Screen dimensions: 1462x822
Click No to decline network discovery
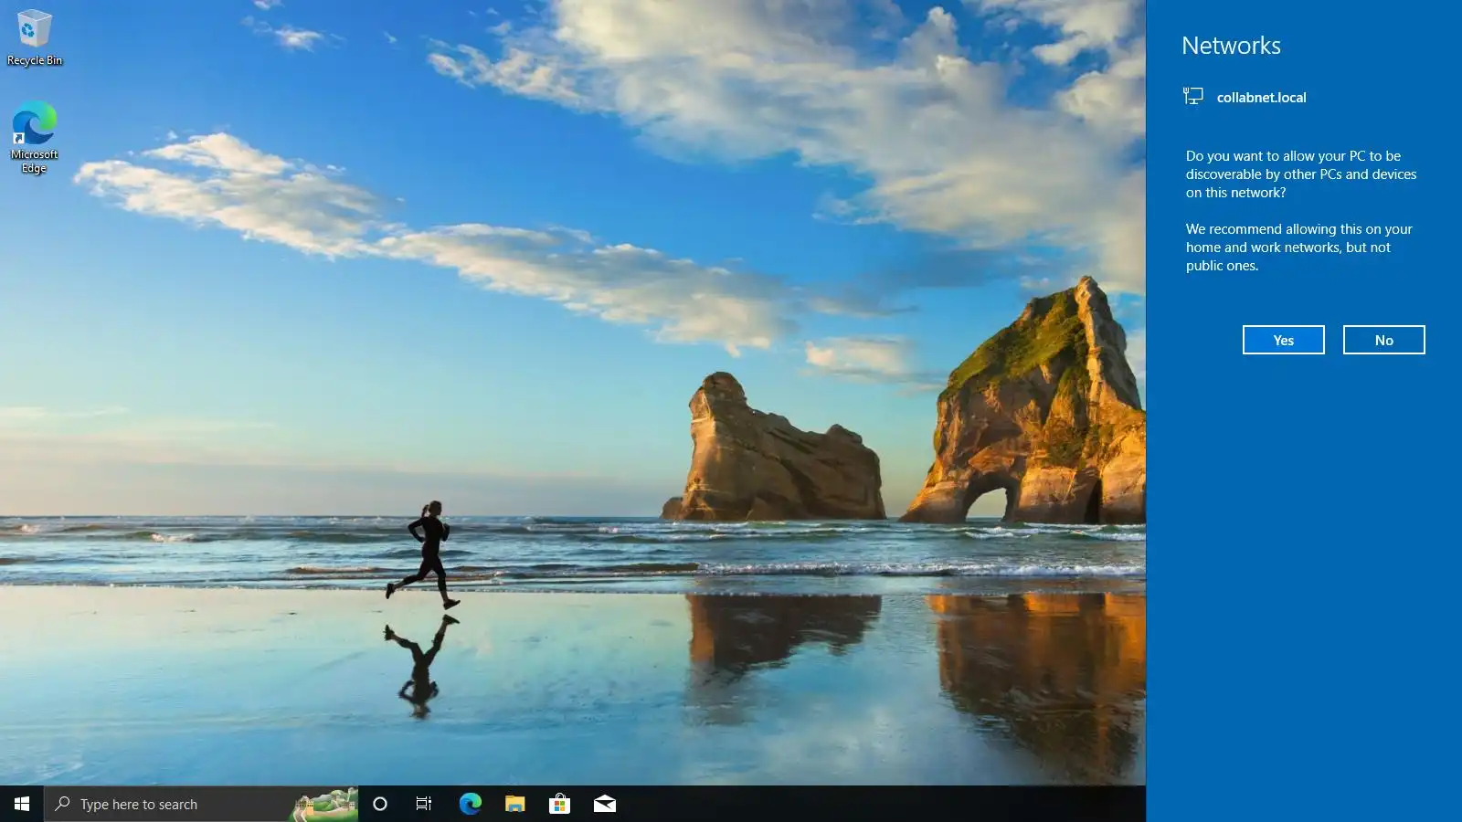(x=1383, y=340)
